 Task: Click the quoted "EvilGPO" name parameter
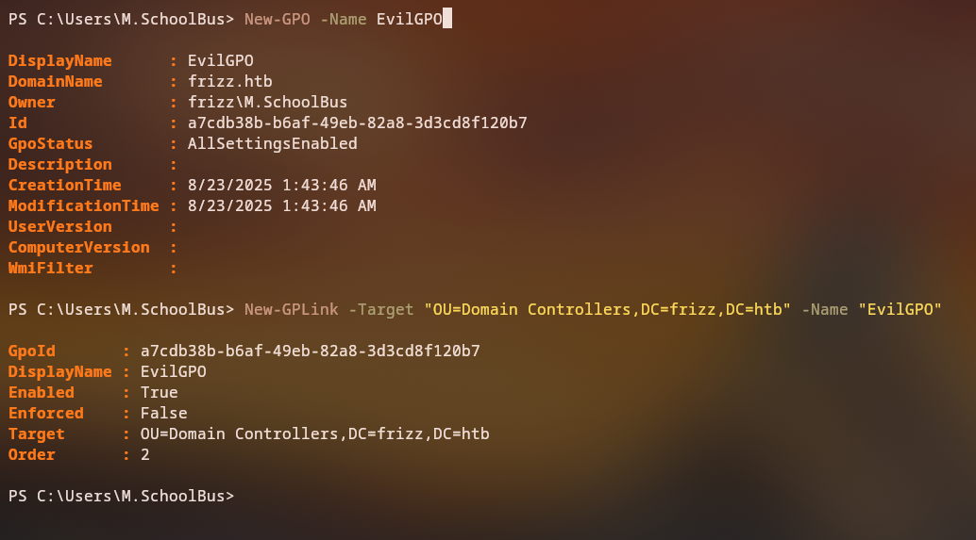click(900, 309)
